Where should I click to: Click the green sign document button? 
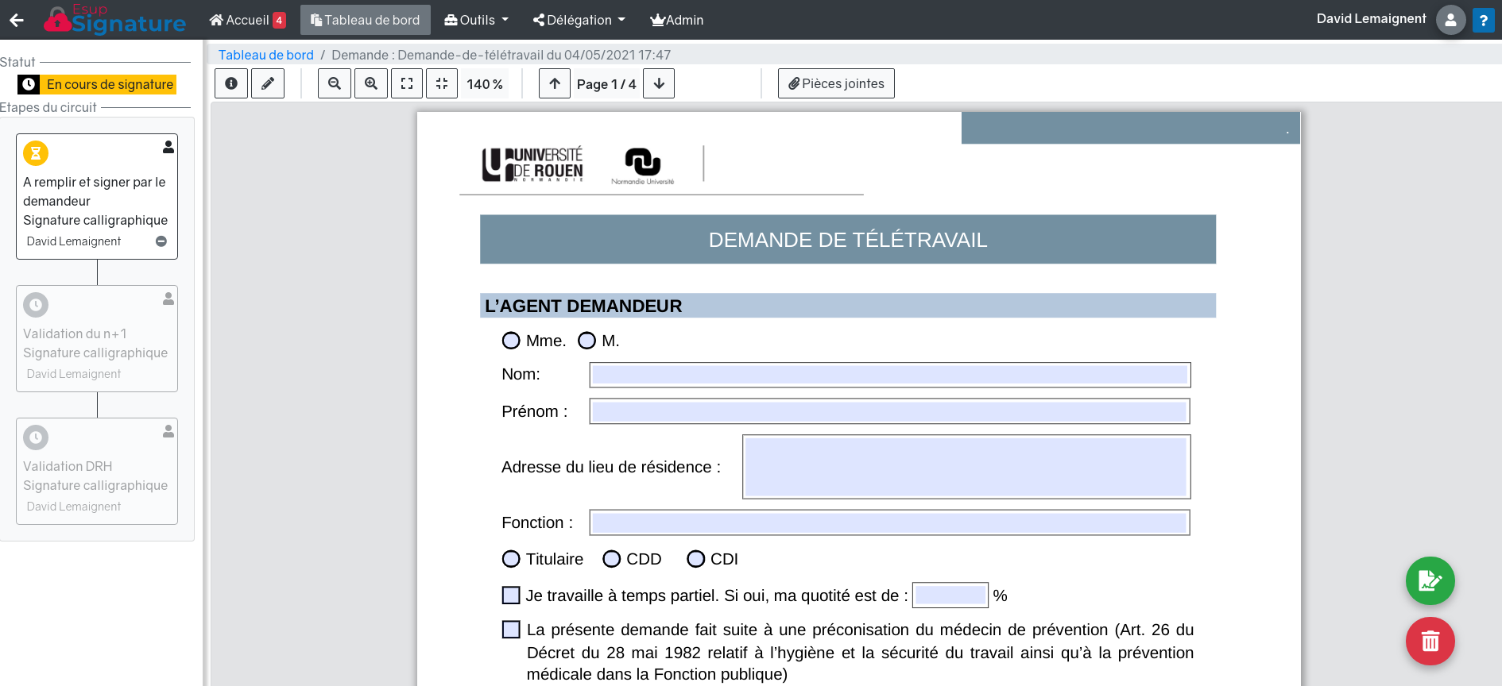(1430, 581)
